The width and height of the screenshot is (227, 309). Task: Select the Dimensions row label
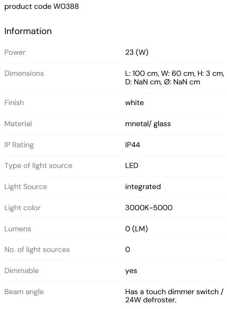click(x=24, y=74)
